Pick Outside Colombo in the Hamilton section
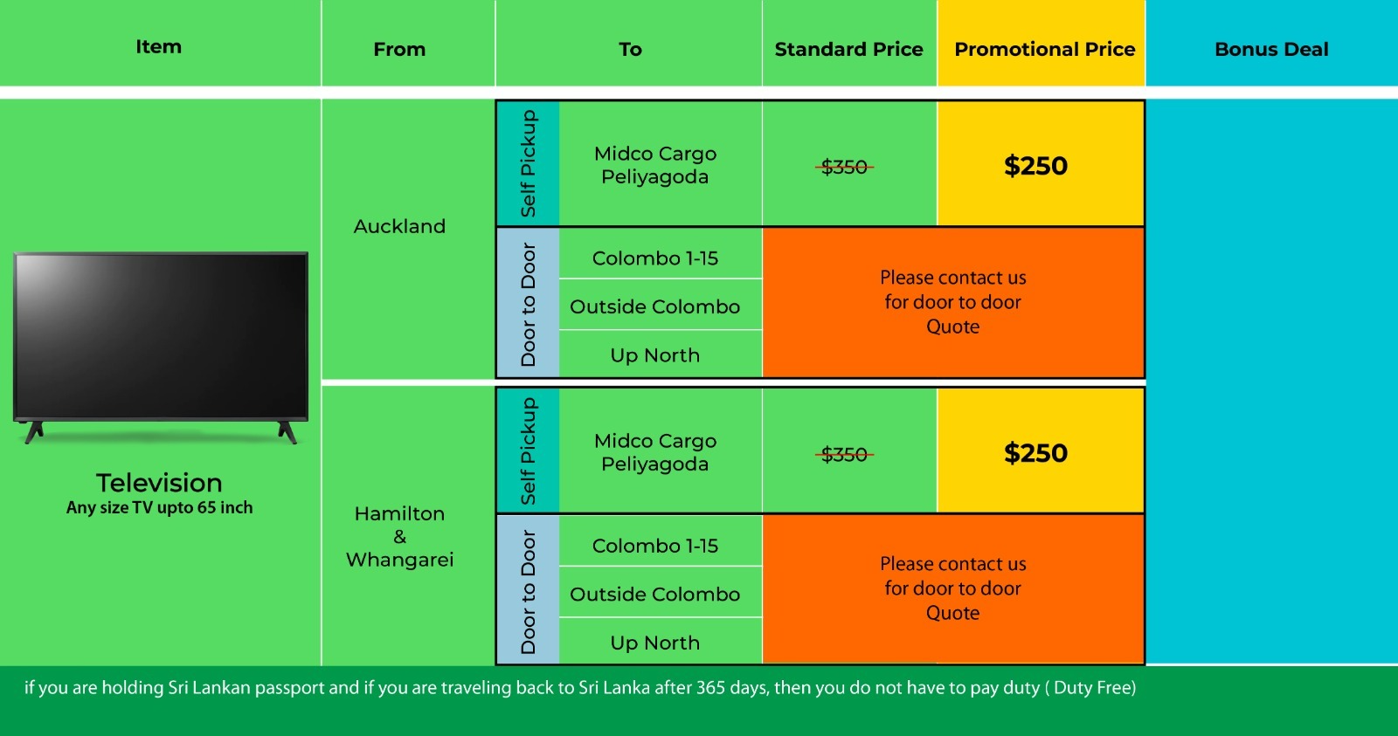This screenshot has width=1398, height=736. pos(655,595)
